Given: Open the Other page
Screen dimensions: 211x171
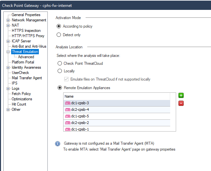Looking at the screenshot, I should pos(16,110).
